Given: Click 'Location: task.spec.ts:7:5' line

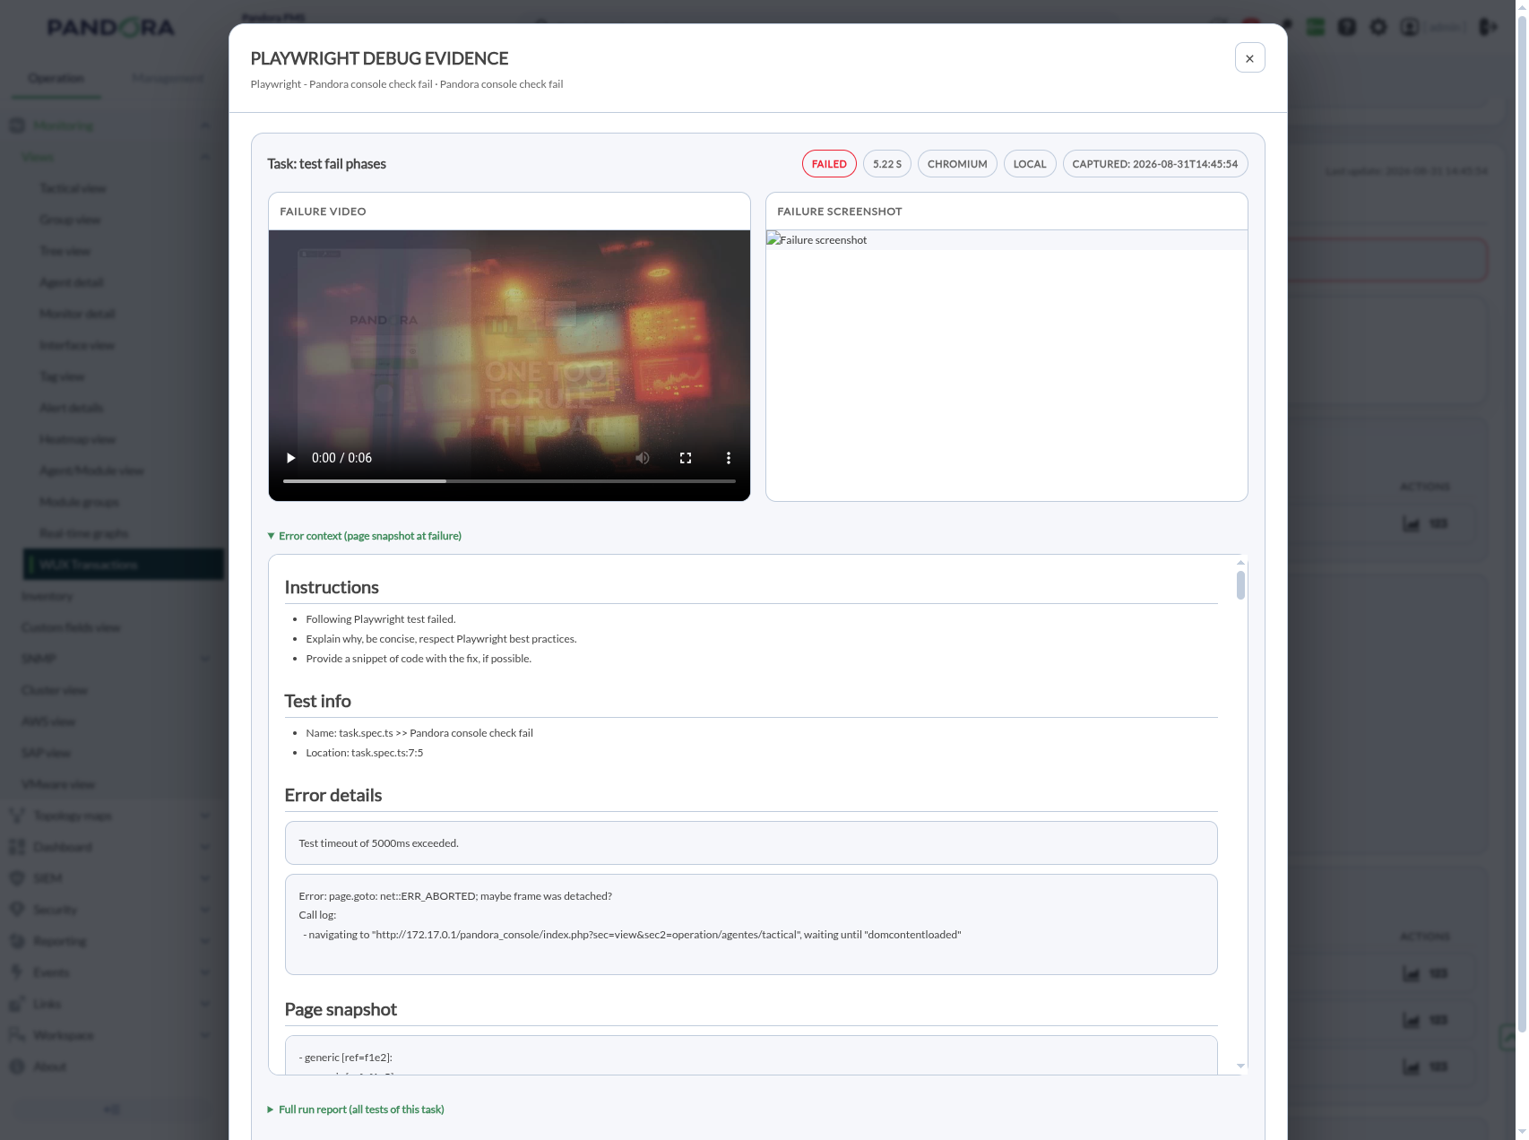Looking at the screenshot, I should tap(365, 753).
